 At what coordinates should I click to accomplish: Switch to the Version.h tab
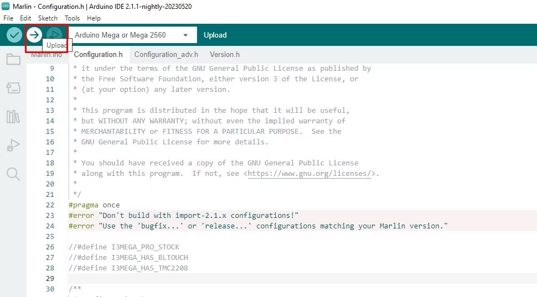coord(225,55)
